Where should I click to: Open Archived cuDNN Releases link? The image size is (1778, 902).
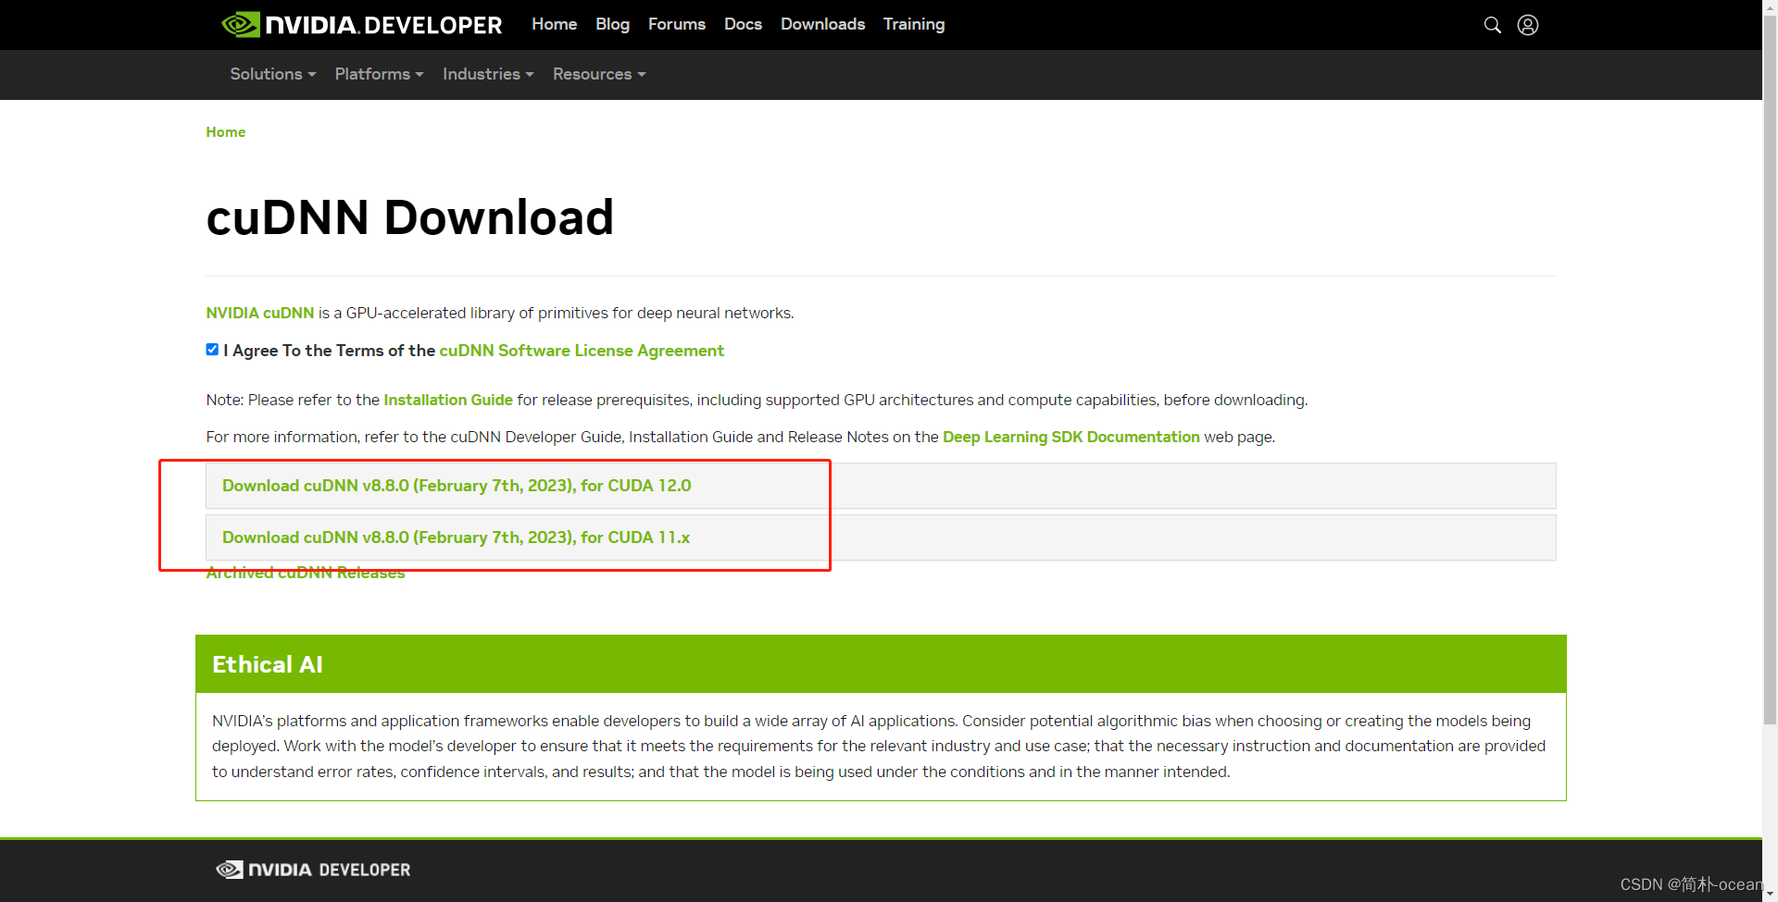click(x=306, y=573)
